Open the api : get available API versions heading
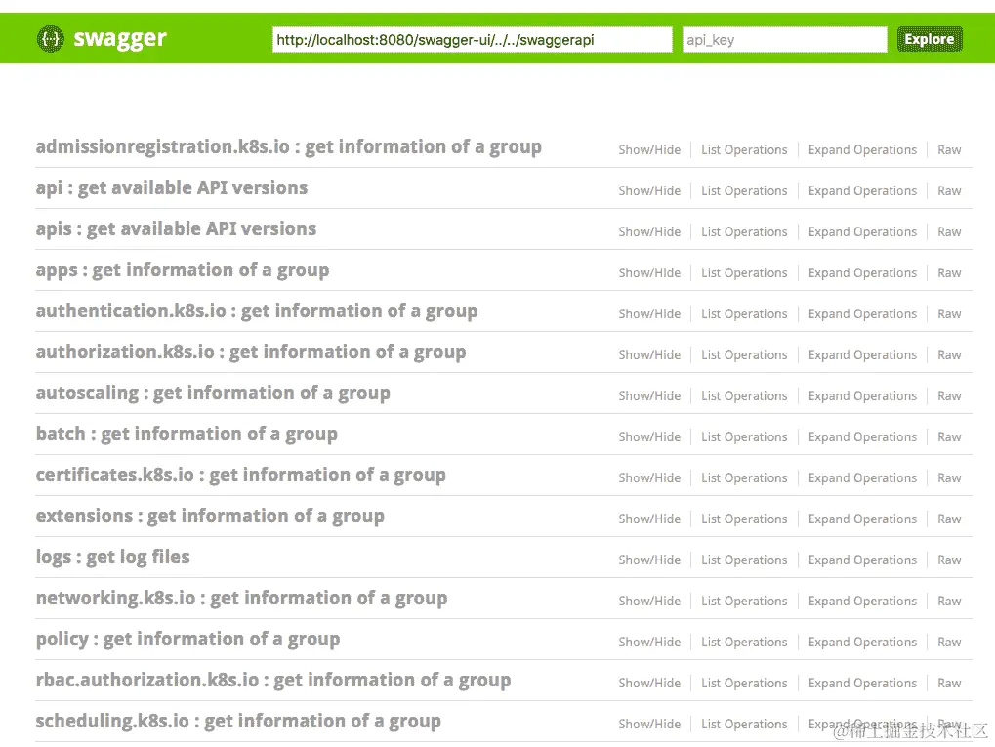 click(x=172, y=187)
